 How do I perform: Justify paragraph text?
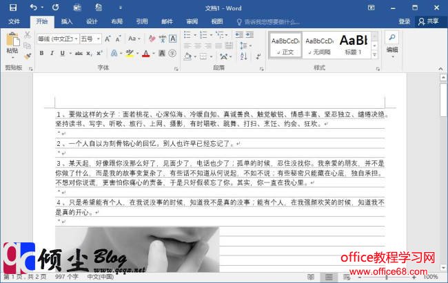[218, 45]
